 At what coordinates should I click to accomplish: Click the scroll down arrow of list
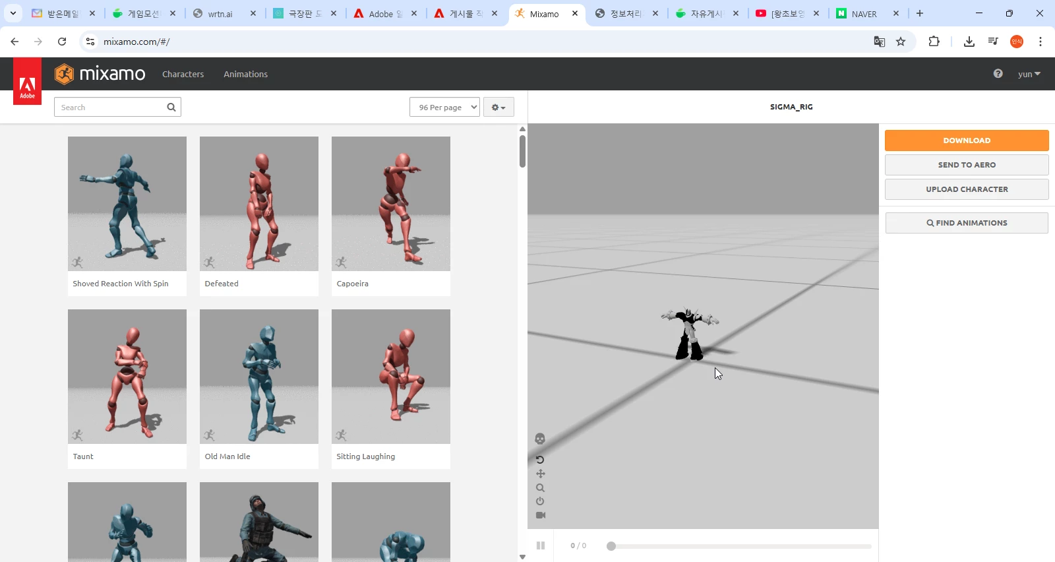click(x=522, y=557)
